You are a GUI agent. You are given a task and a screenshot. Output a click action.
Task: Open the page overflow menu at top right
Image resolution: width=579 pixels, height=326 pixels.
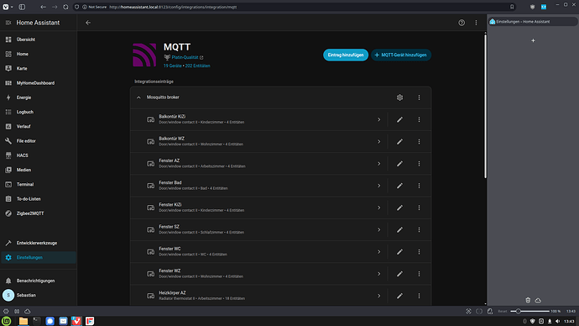[476, 23]
